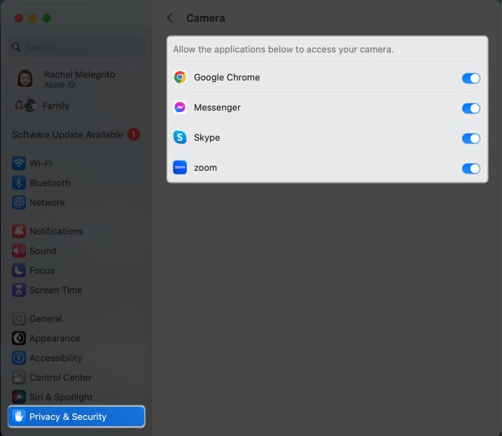Viewport: 502px width, 436px height.
Task: Click the Wi-Fi icon in sidebar
Action: point(19,163)
